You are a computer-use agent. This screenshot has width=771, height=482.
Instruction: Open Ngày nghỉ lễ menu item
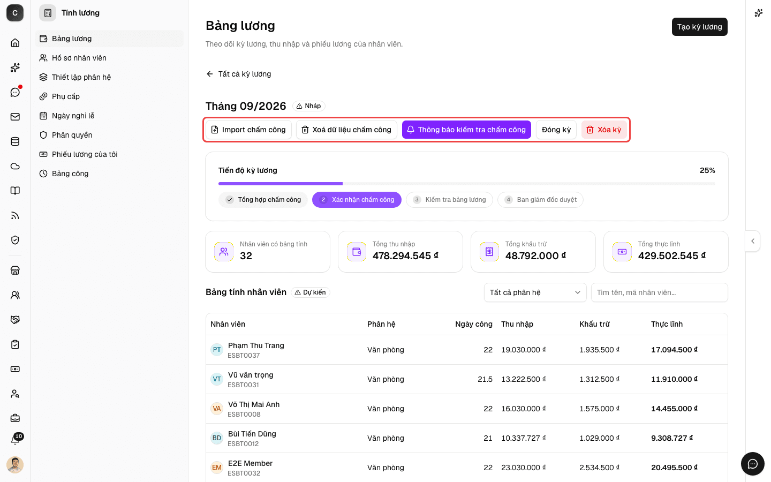tap(109, 116)
